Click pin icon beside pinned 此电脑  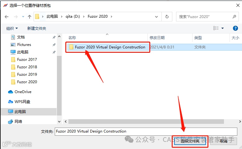(x=54, y=52)
